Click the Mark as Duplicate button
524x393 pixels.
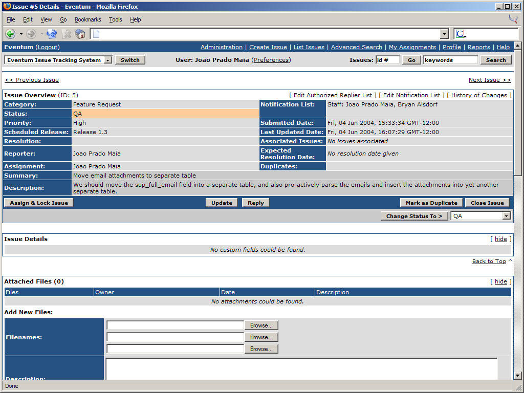(x=431, y=203)
